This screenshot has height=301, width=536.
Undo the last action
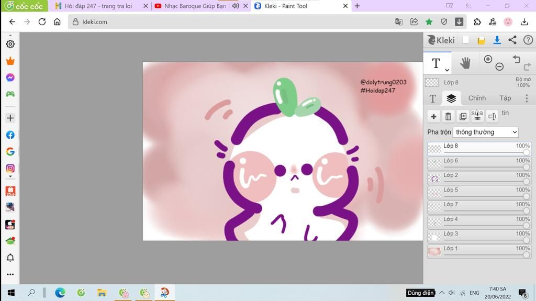[x=516, y=59]
